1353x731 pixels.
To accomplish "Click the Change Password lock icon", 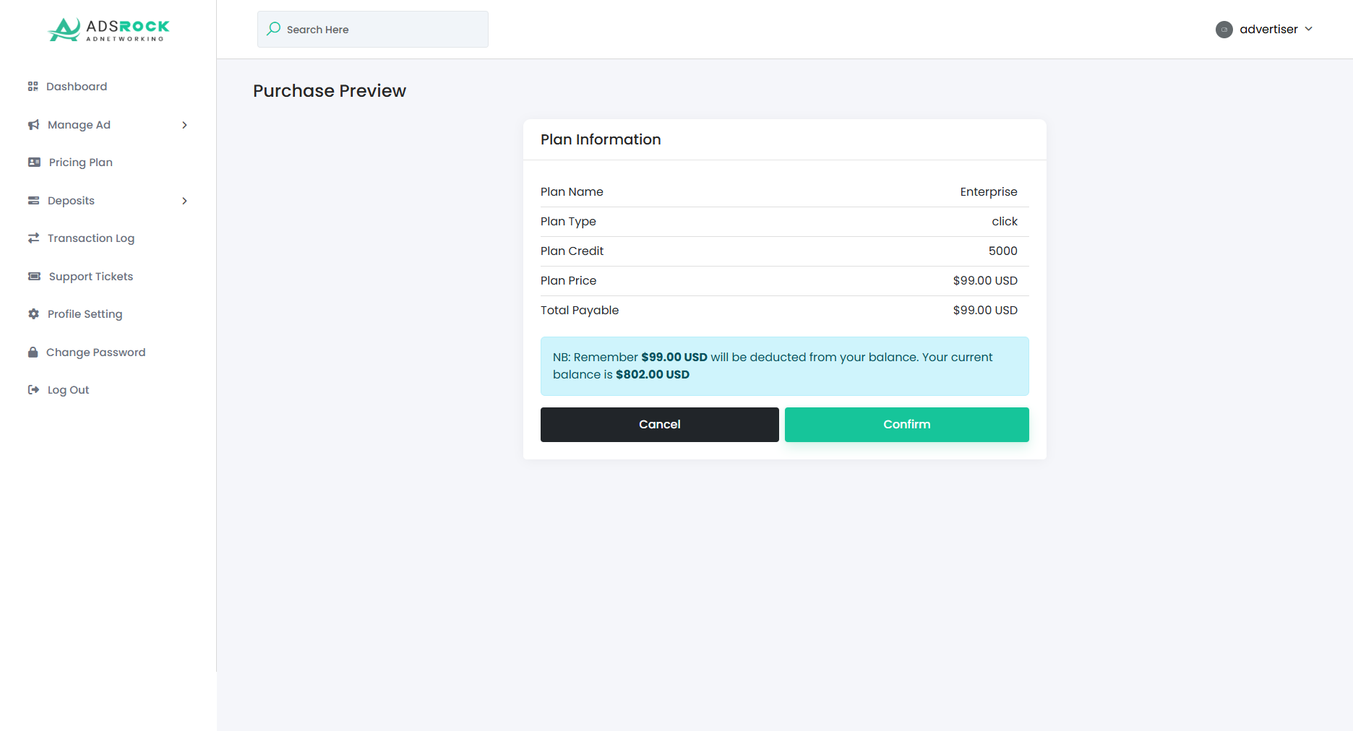I will [33, 352].
